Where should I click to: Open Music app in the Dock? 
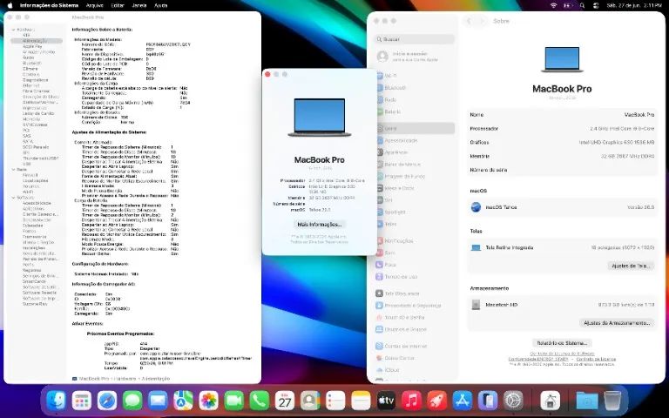click(412, 401)
